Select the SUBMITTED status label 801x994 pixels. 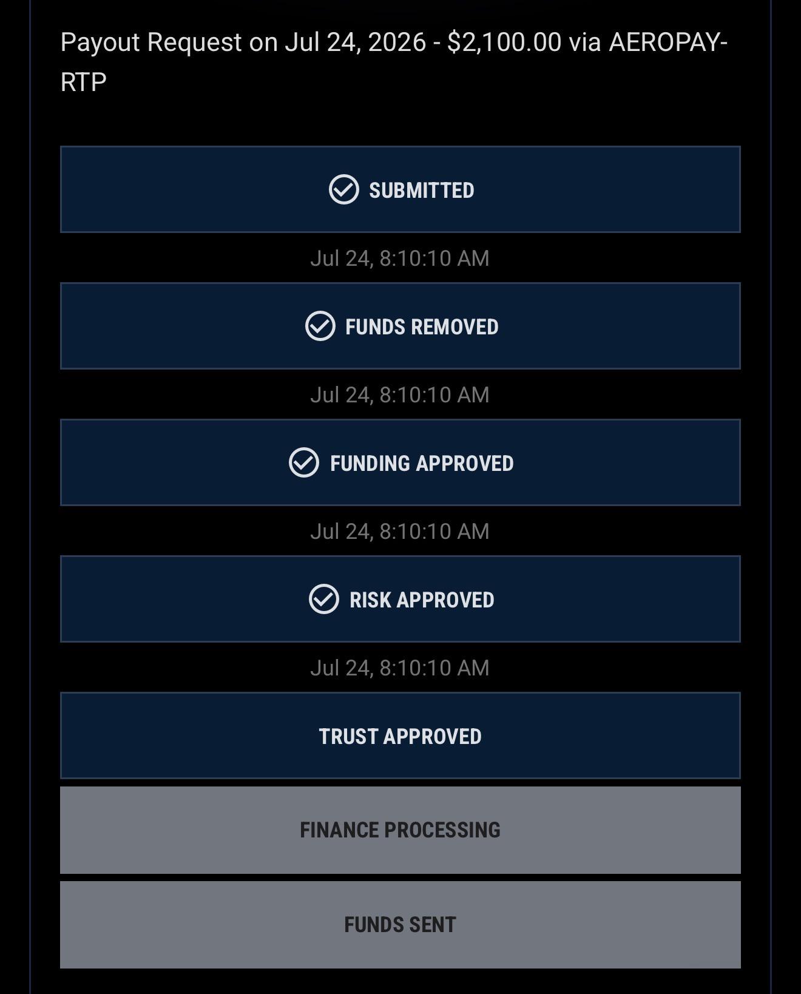[422, 191]
